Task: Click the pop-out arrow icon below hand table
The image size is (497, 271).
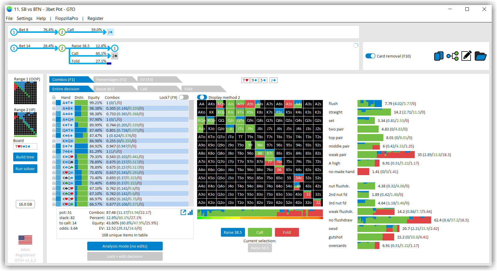Action: coord(183,212)
